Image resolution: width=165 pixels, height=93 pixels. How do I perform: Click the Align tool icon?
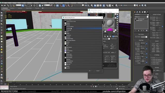pos(88,5)
